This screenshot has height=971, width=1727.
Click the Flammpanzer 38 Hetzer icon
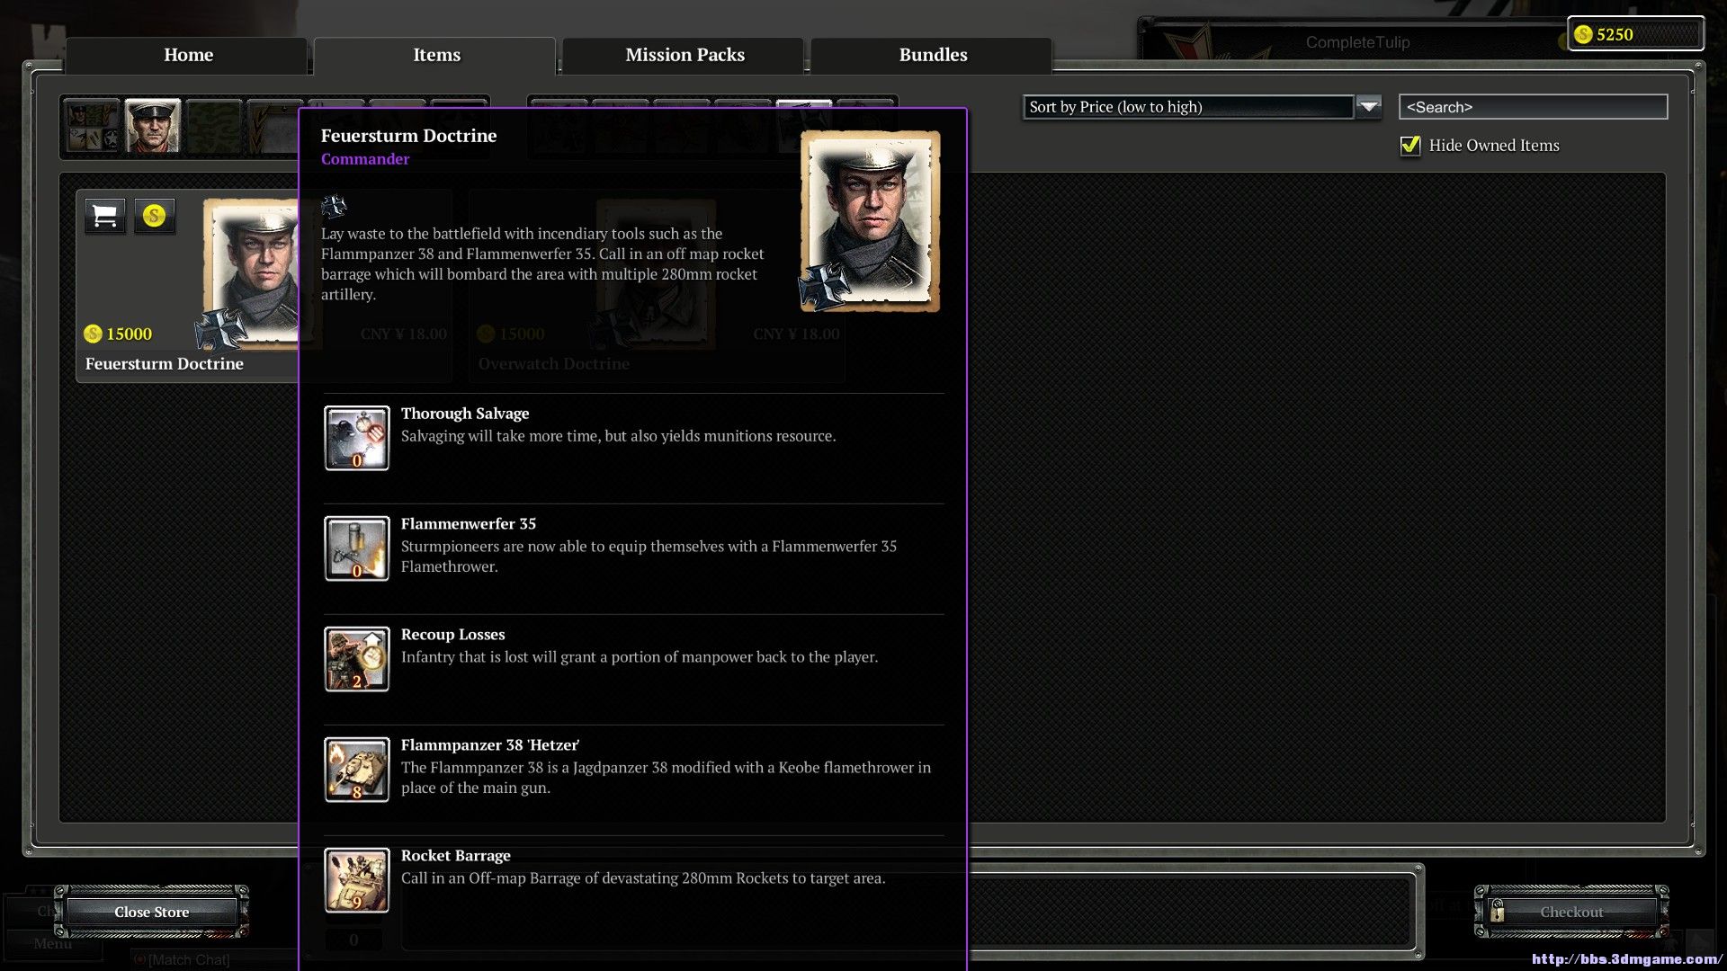click(357, 770)
